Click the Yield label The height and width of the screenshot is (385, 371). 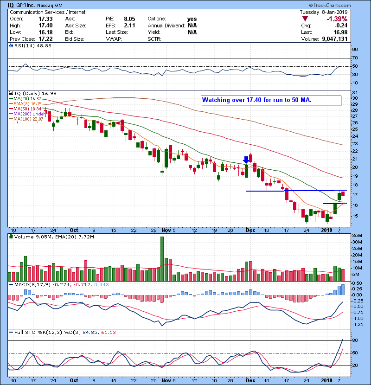[154, 32]
